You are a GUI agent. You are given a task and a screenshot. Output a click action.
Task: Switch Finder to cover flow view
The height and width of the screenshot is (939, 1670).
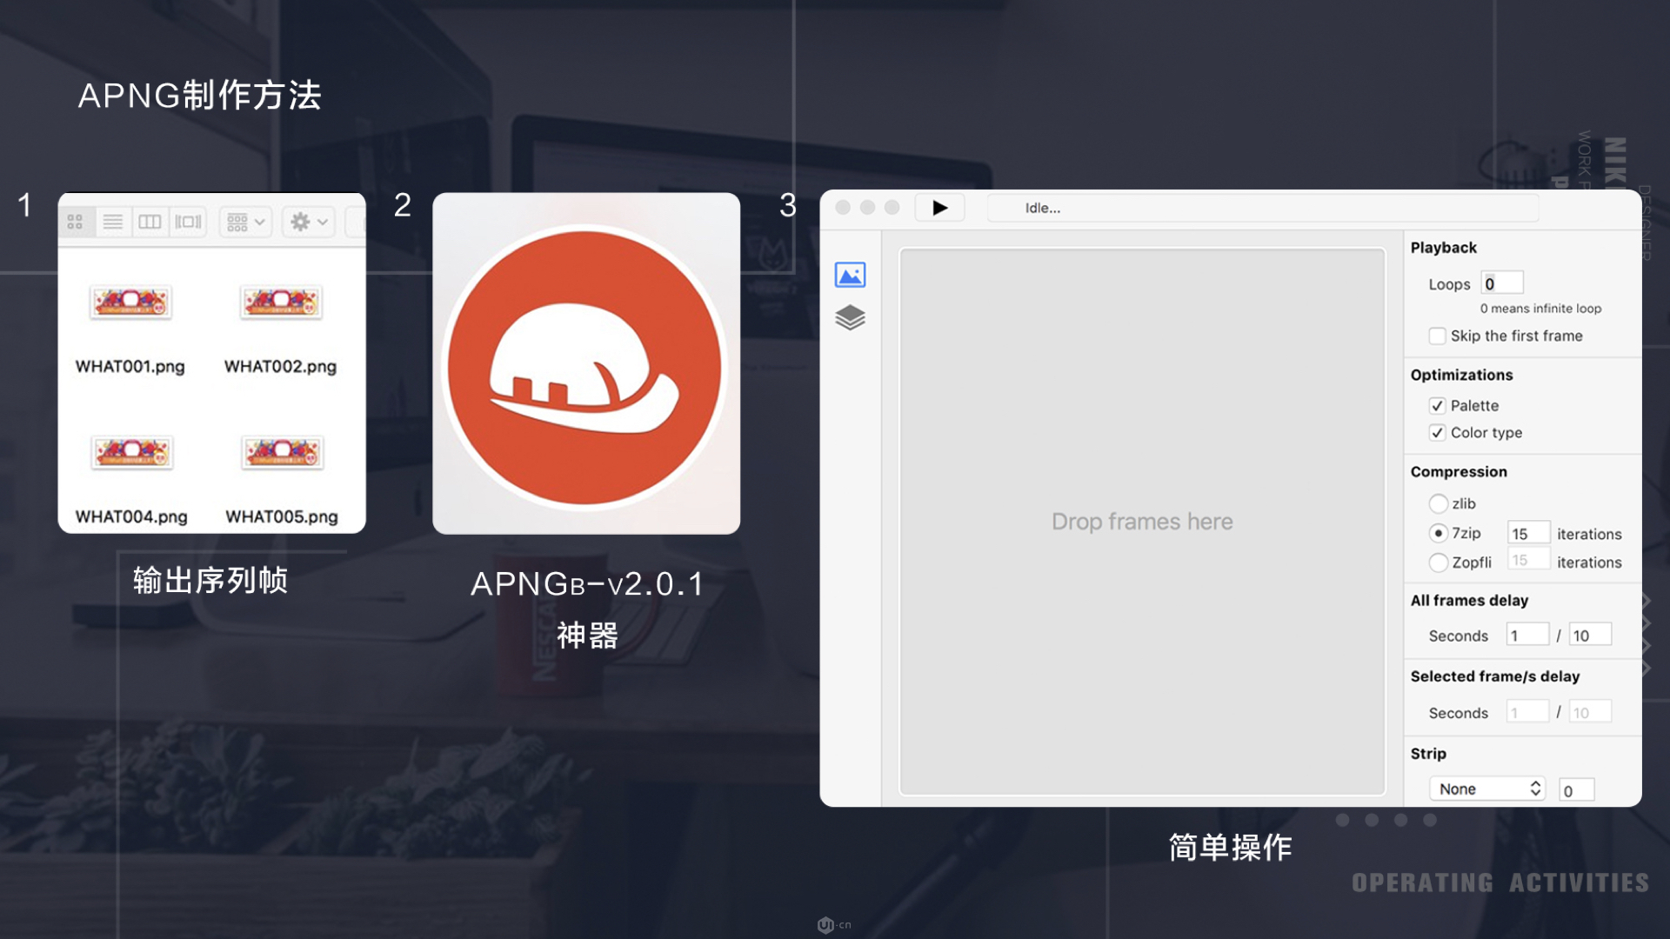[188, 222]
